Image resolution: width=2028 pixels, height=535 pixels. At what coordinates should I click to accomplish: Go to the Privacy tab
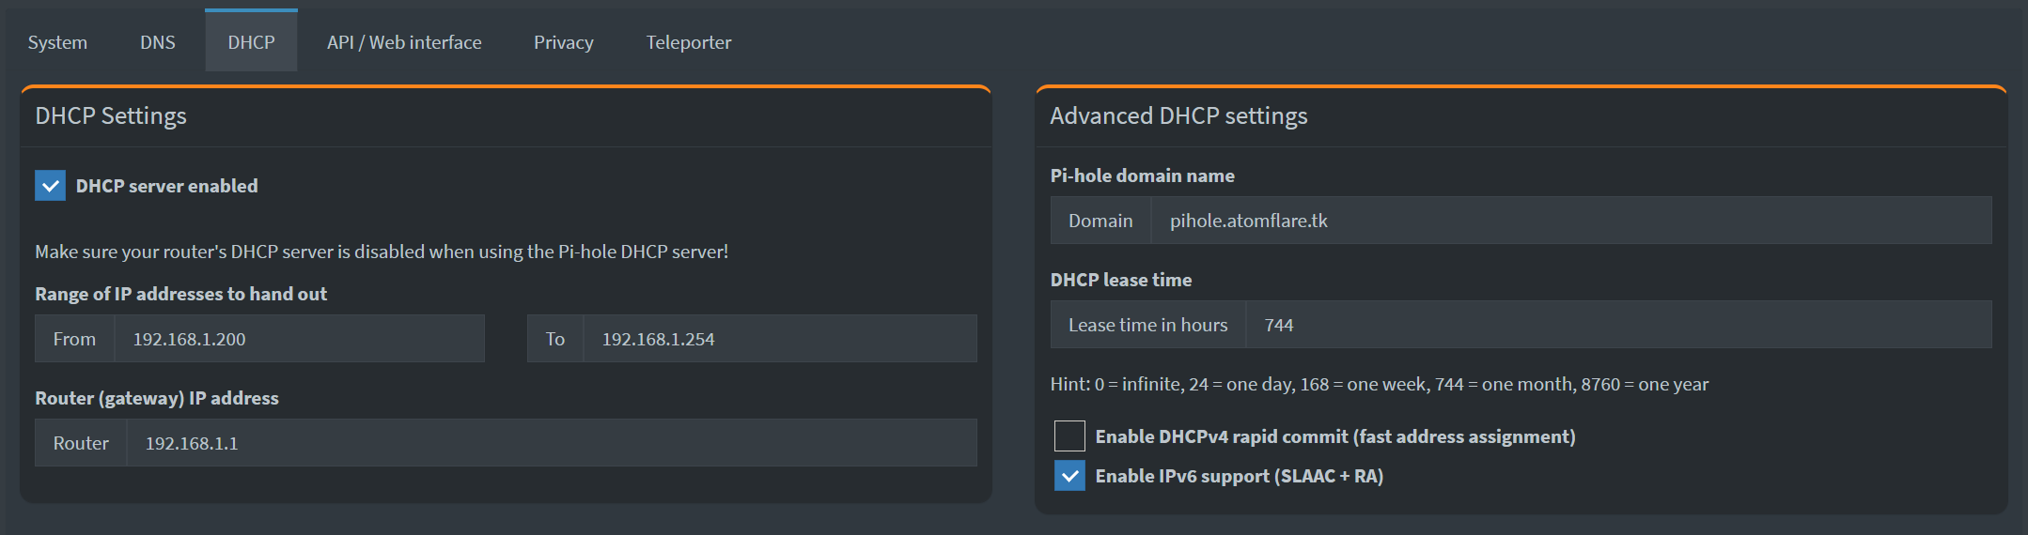[x=564, y=42]
